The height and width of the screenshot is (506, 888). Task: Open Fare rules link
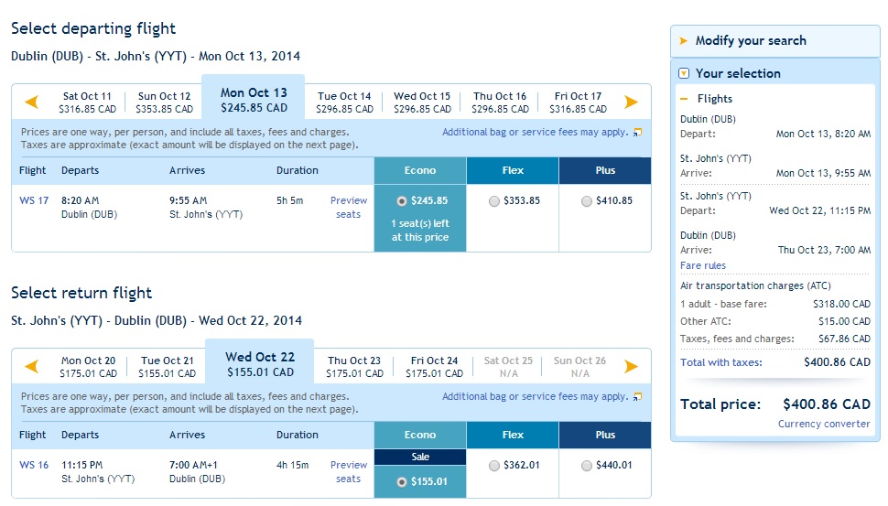(703, 265)
